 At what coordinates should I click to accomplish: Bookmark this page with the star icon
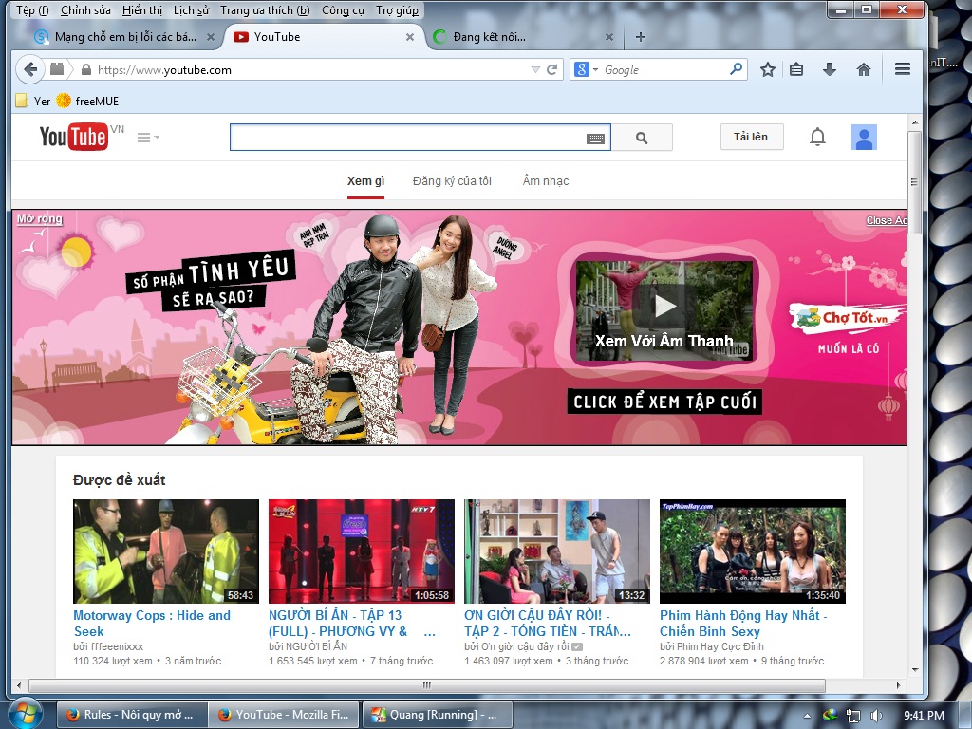(767, 69)
